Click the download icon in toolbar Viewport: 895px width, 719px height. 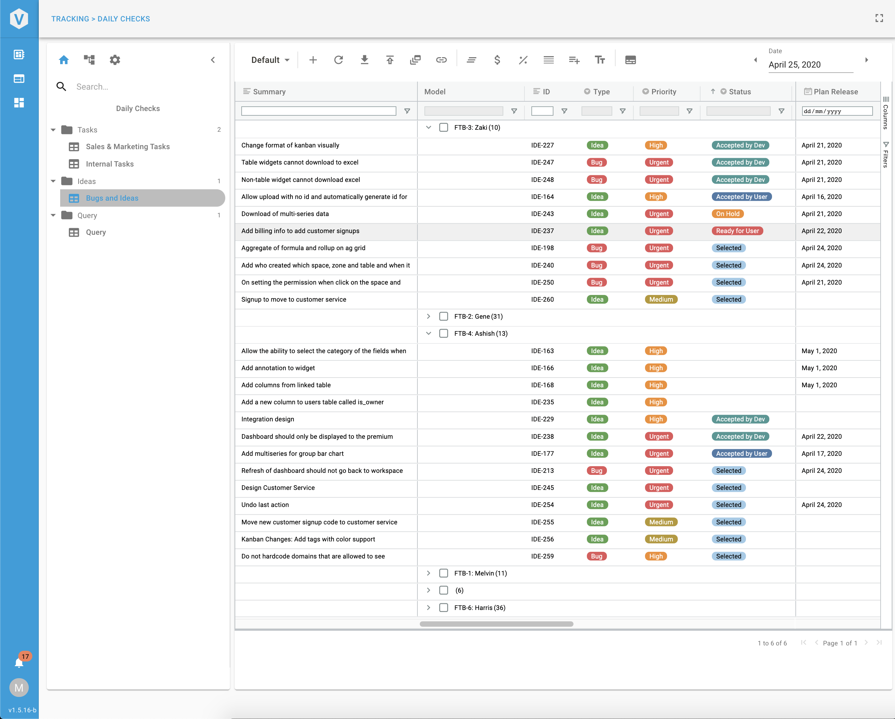point(364,60)
